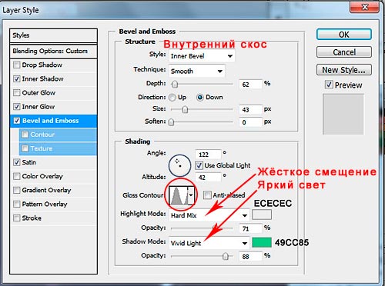385x286 pixels.
Task: Uncheck the Inner Glow checkbox
Action: [x=16, y=106]
